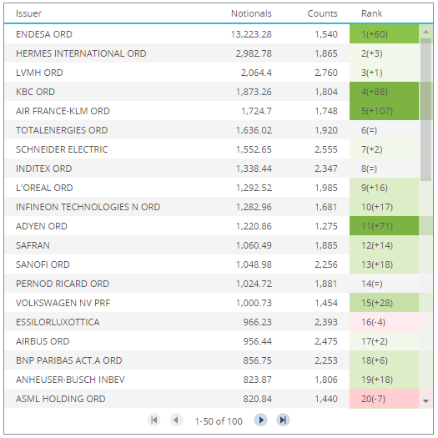Image resolution: width=438 pixels, height=438 pixels.
Task: Select INDITEX ORD issuer
Action: pyautogui.click(x=44, y=169)
